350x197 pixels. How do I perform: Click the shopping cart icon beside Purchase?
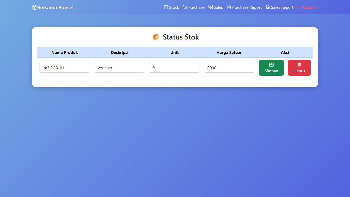185,7
